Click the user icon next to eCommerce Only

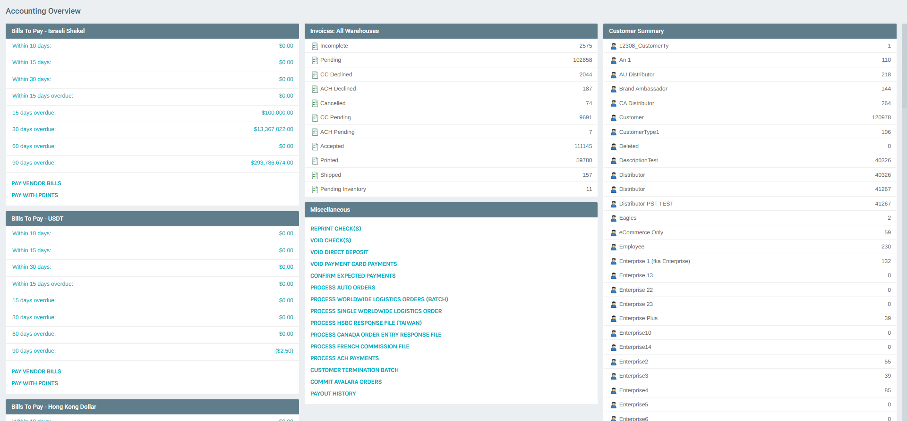tap(613, 233)
